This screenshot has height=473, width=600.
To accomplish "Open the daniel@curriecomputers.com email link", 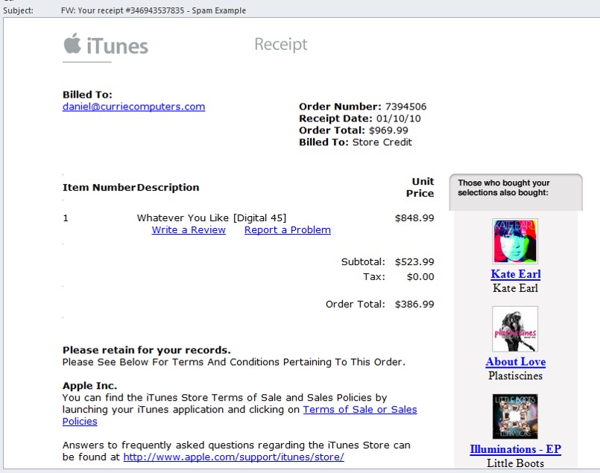I will [133, 107].
